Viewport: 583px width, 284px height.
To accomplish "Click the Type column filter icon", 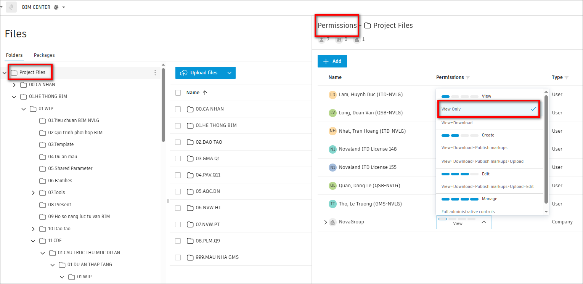I will click(567, 78).
